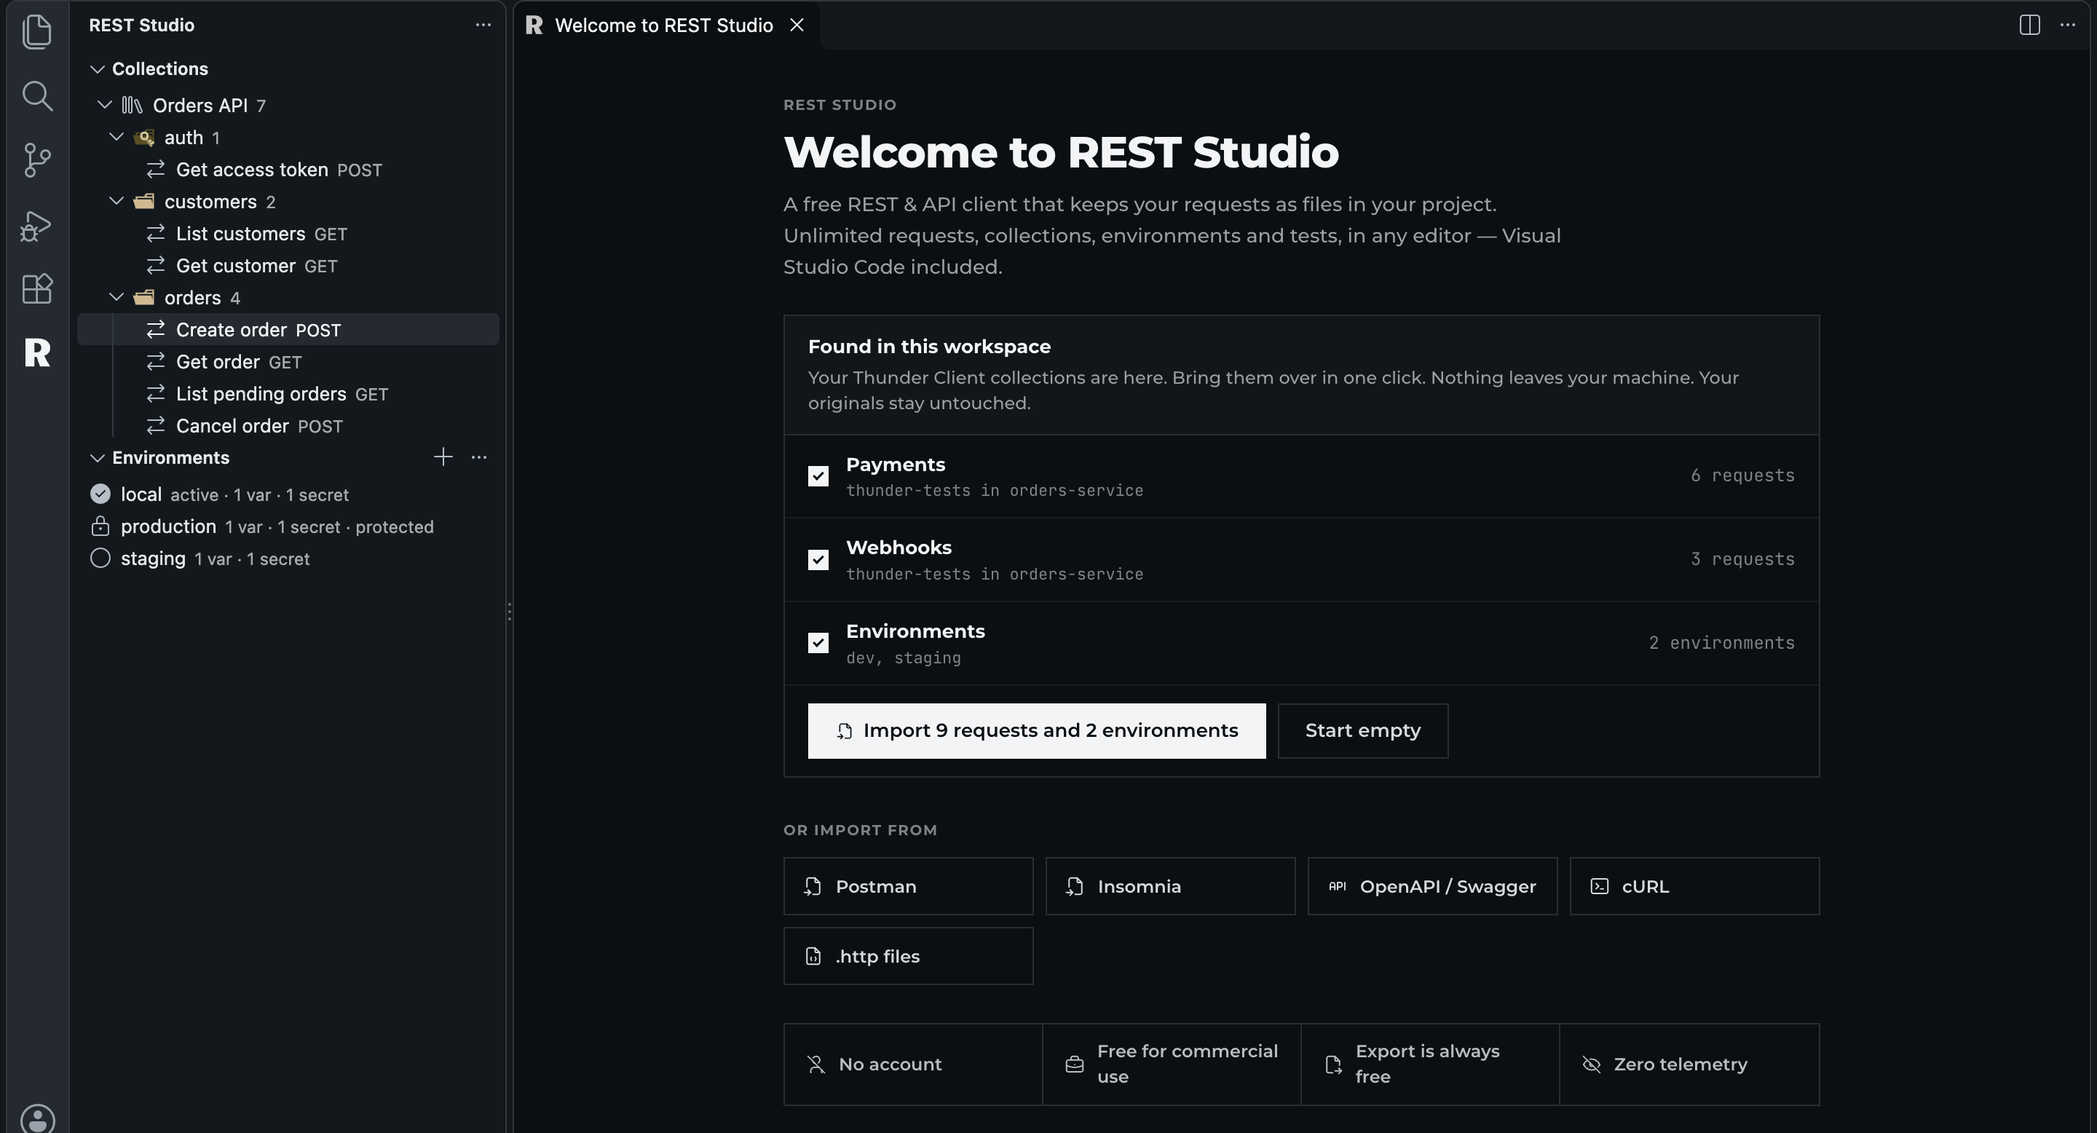Click the auth folder key icon

144,138
